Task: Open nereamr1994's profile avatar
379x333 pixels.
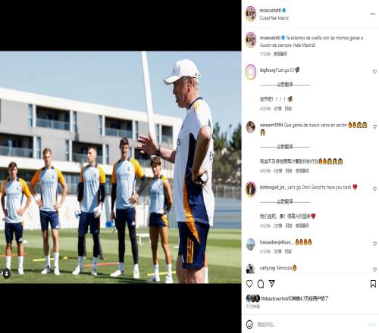Action: point(251,127)
